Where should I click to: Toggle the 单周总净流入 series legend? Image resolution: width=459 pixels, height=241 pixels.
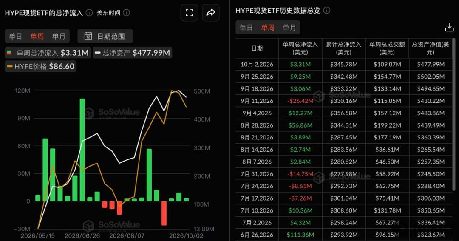coord(48,53)
